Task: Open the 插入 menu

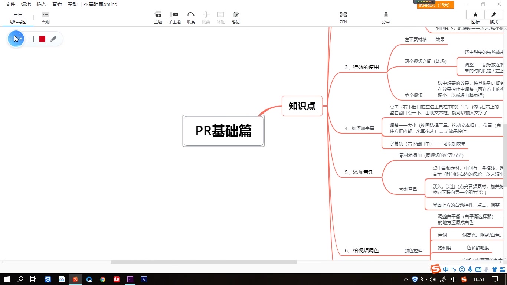Action: tap(42, 4)
